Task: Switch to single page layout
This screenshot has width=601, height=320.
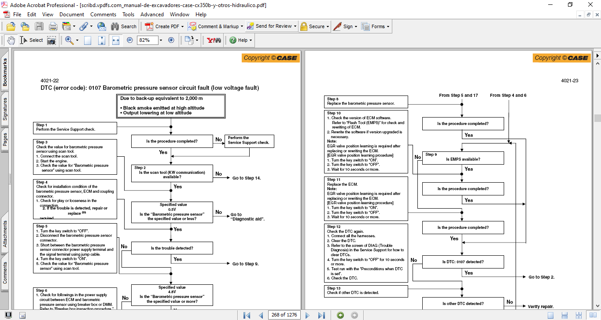Action: 550,315
